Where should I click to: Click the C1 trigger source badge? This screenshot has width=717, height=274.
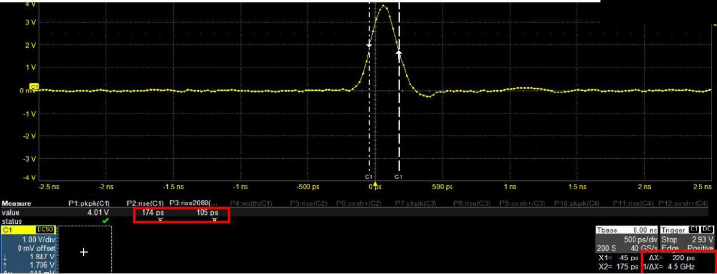click(x=695, y=230)
